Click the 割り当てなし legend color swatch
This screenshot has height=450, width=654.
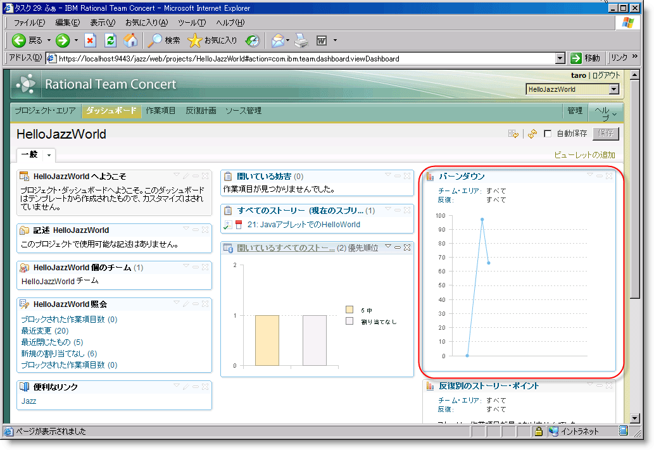349,321
